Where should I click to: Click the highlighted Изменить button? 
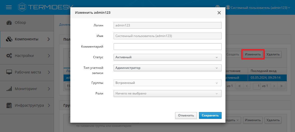click(253, 54)
